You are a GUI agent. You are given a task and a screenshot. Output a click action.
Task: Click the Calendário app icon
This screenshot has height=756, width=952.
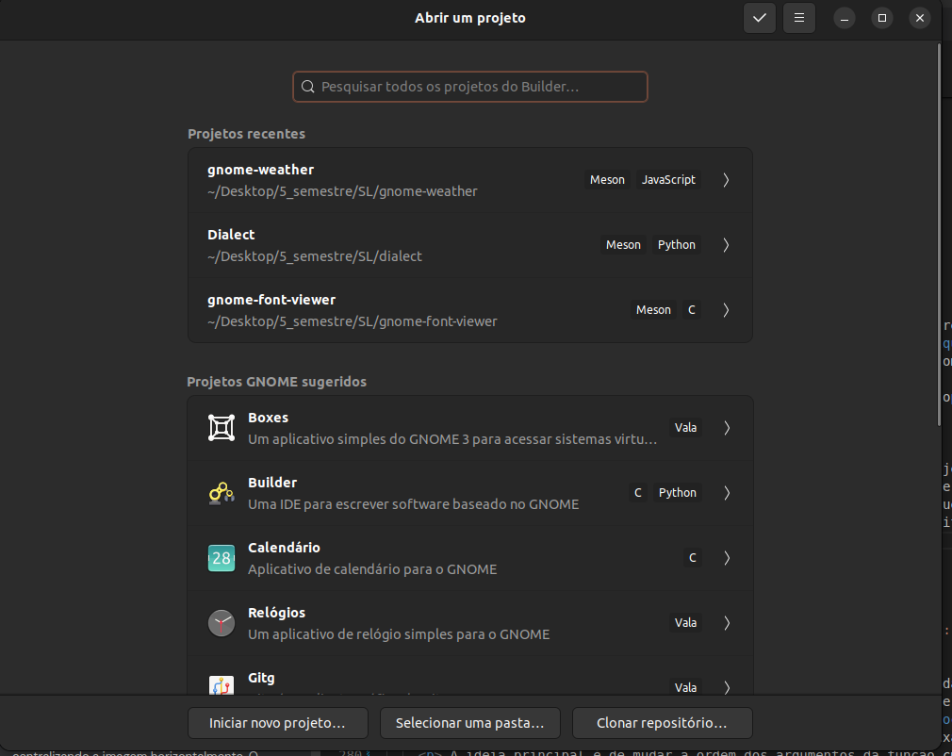coord(221,558)
